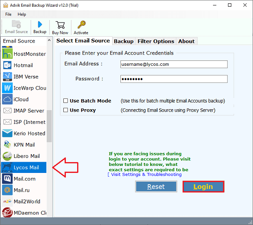The width and height of the screenshot is (253, 225).
Task: Select the Hotmail label text
Action: 23,65
